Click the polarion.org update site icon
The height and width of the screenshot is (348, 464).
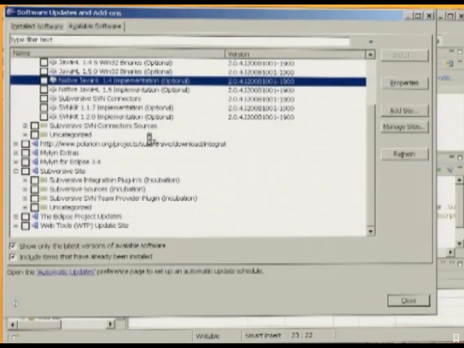[35, 144]
